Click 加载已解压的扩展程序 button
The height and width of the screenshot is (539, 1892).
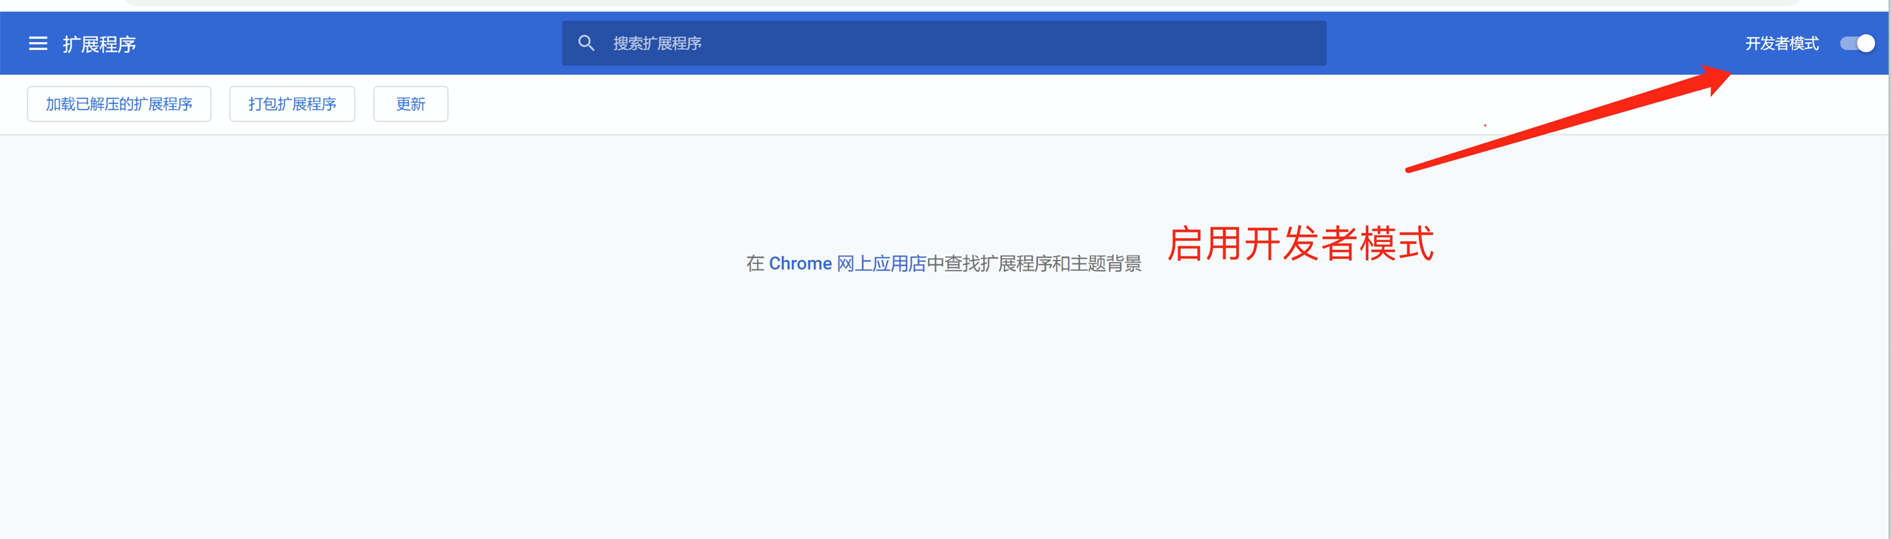pyautogui.click(x=119, y=104)
